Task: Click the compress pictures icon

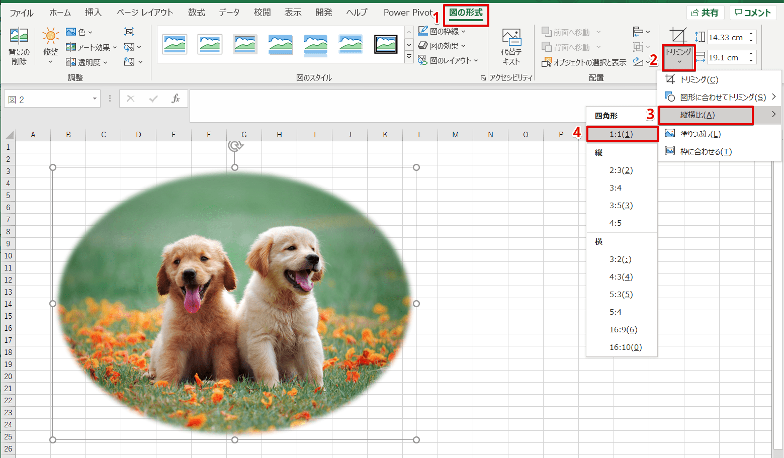Action: click(129, 32)
